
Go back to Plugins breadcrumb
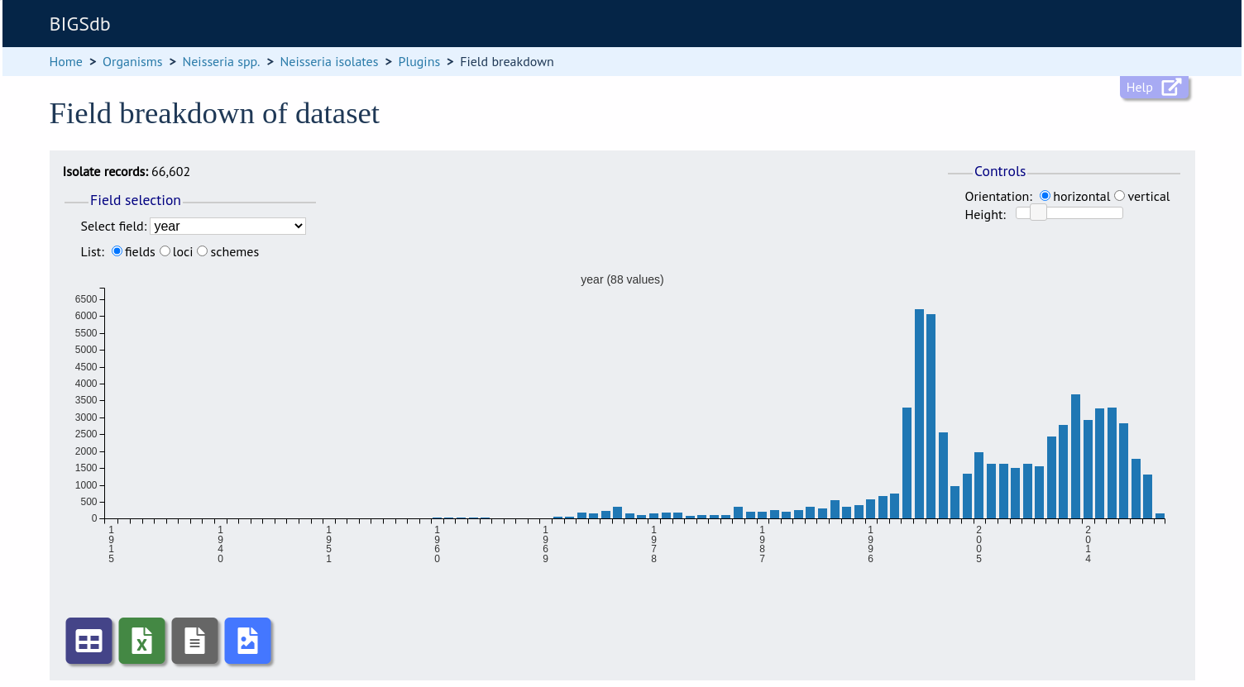point(419,62)
